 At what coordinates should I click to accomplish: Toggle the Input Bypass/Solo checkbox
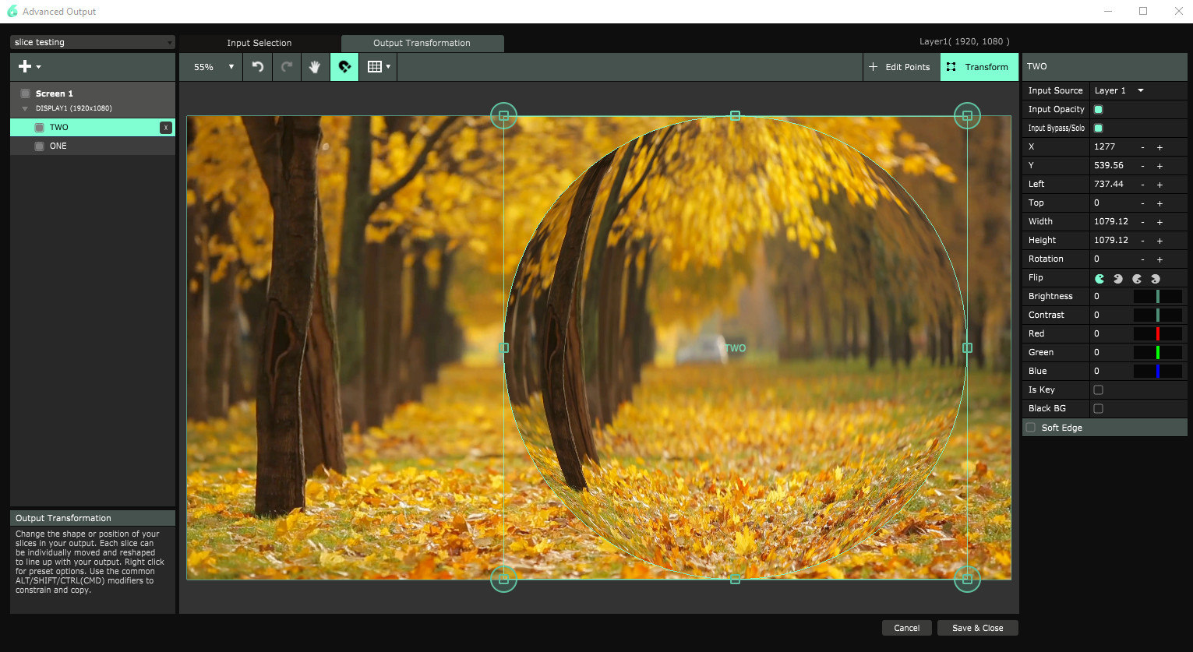click(1098, 128)
